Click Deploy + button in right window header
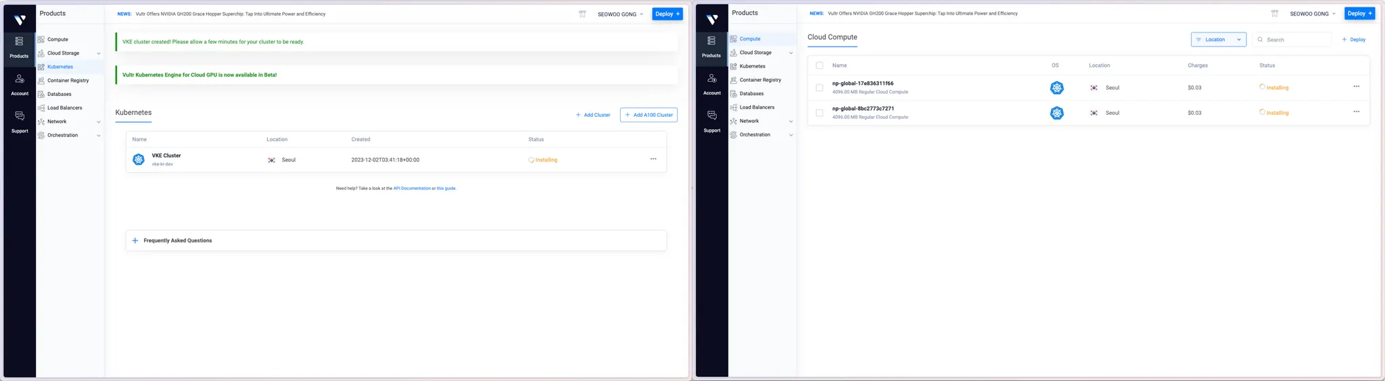This screenshot has height=381, width=1385. coord(1360,14)
